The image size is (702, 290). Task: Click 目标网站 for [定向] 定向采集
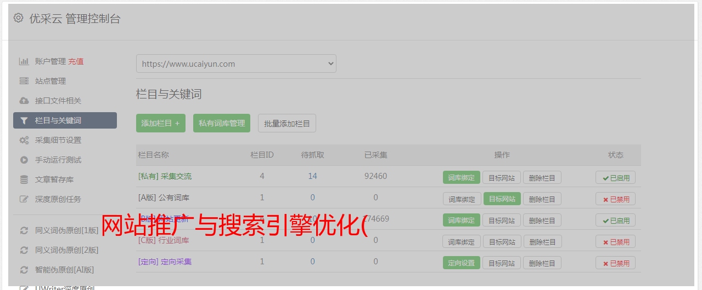click(502, 263)
